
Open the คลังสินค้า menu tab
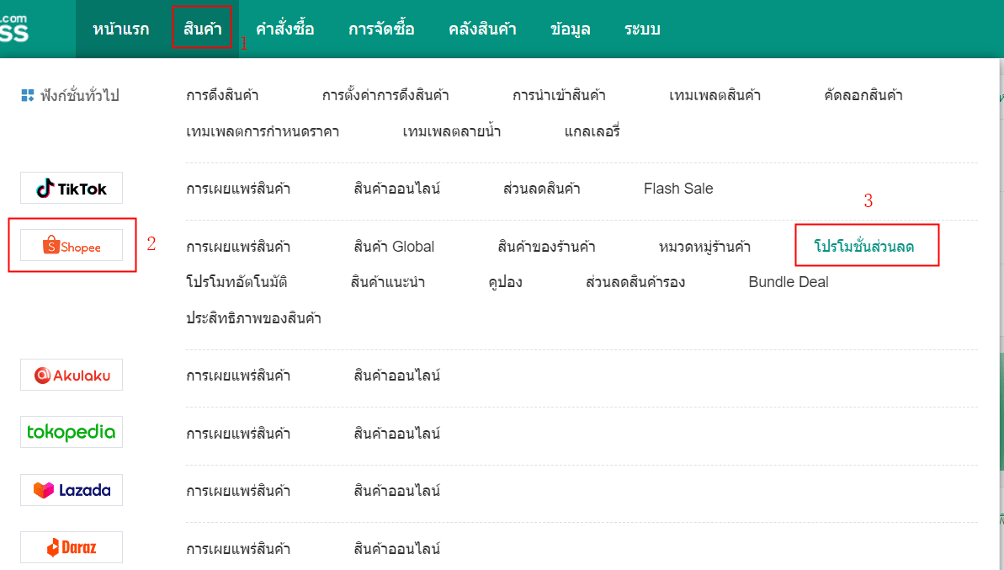click(482, 29)
